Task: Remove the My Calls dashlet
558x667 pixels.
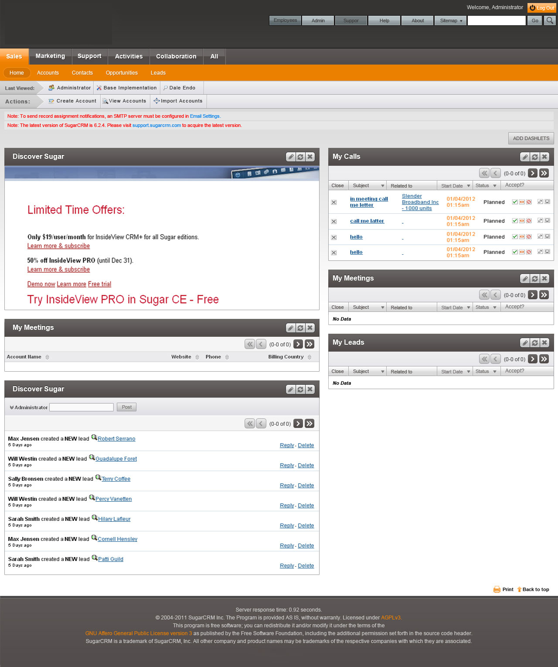Action: point(544,157)
